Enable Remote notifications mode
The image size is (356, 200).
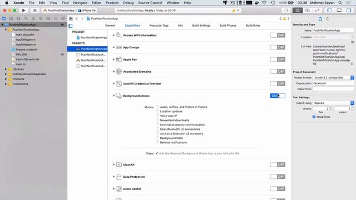point(157,142)
